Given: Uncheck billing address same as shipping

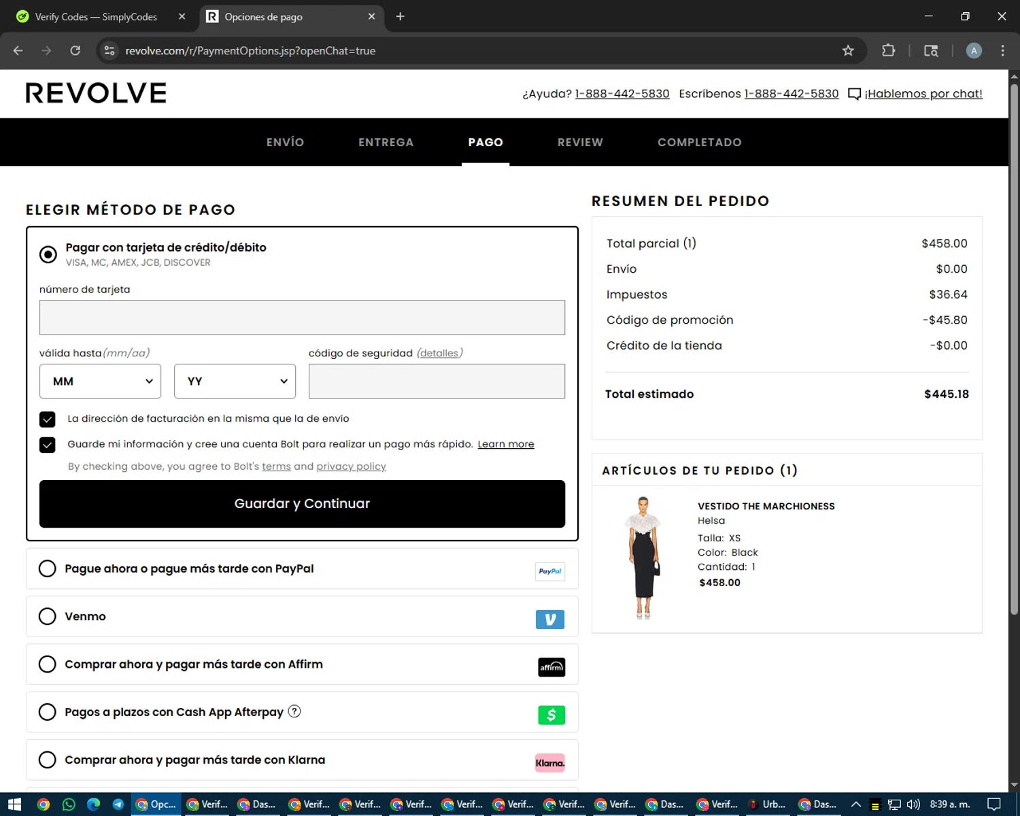Looking at the screenshot, I should point(48,419).
